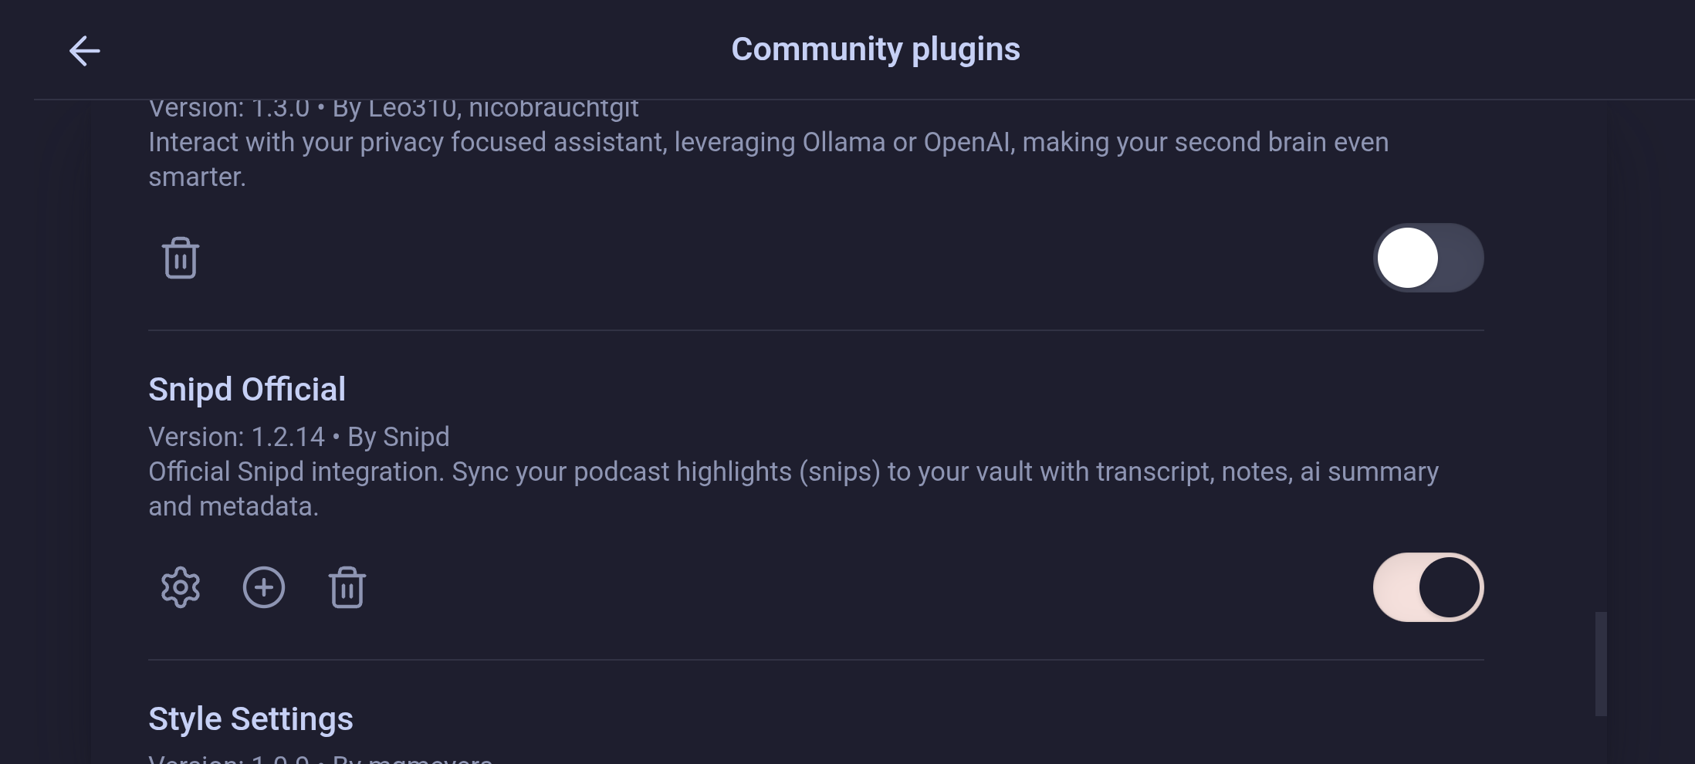
Task: Select the Style Settings plugin name
Action: (x=251, y=719)
